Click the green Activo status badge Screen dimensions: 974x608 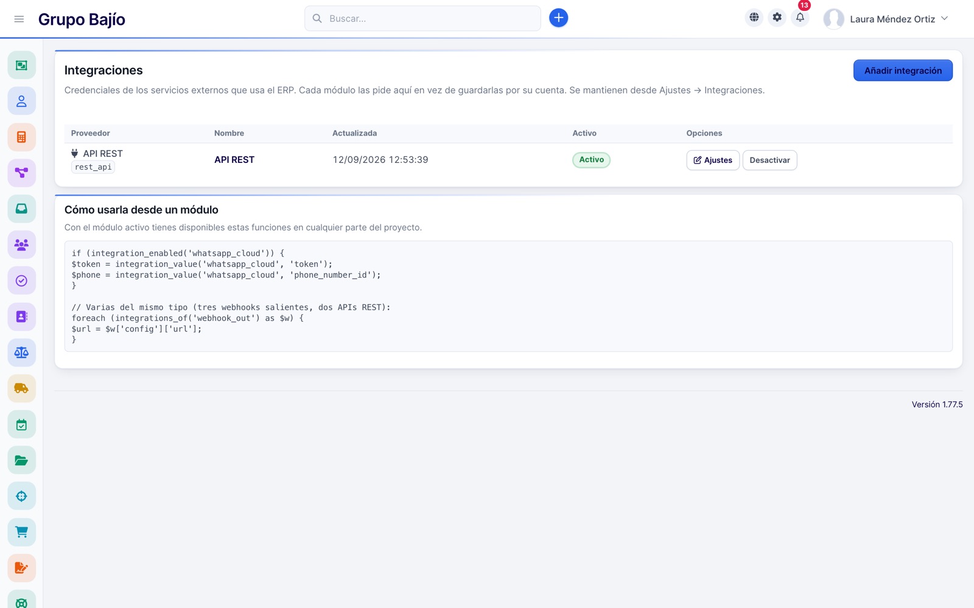(x=591, y=160)
